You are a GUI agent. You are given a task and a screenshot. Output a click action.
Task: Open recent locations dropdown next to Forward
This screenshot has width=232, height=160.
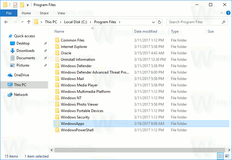coord(22,22)
